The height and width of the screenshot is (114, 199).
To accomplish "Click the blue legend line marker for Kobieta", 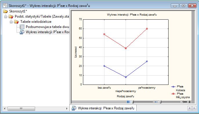I will (x=173, y=87).
